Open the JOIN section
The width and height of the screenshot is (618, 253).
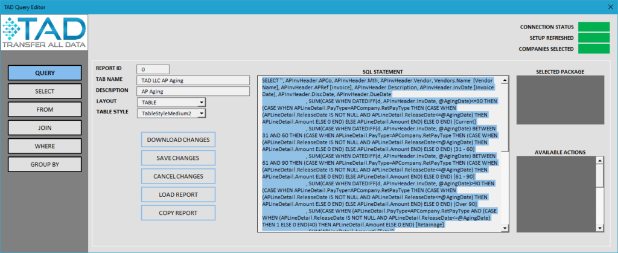click(45, 127)
